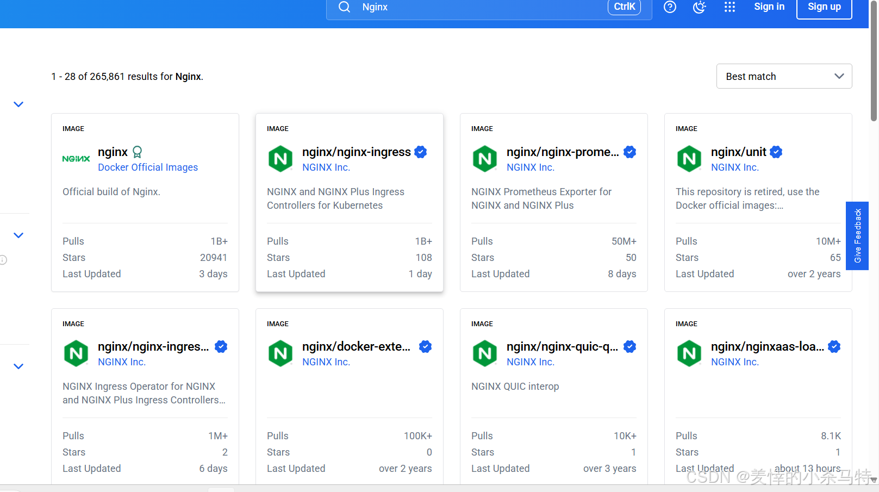
Task: Click the 'Official build of Nginx.' description
Action: coord(111,192)
